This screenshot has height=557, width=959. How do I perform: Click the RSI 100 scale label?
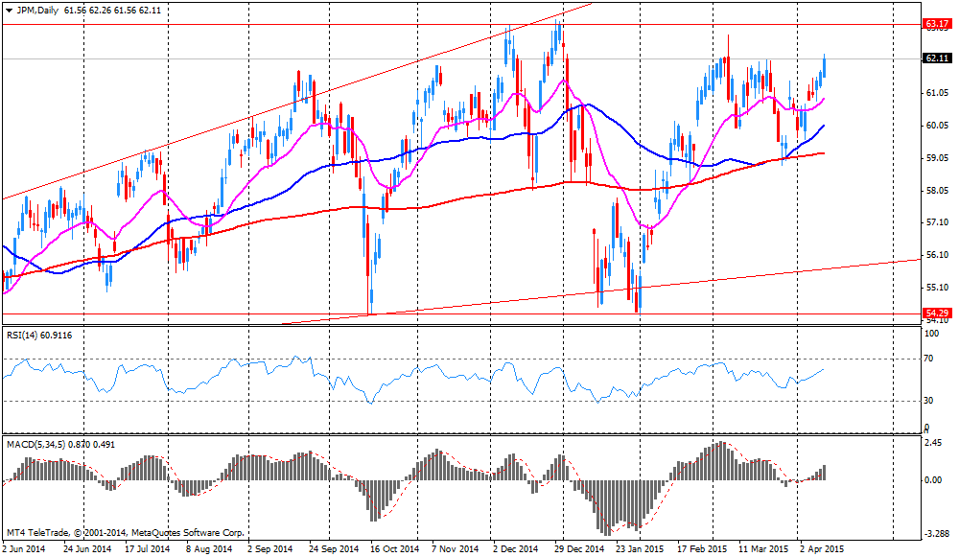click(932, 334)
